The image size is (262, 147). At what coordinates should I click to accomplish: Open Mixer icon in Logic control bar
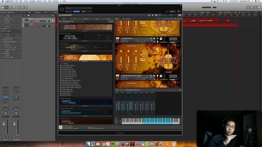click(x=22, y=7)
